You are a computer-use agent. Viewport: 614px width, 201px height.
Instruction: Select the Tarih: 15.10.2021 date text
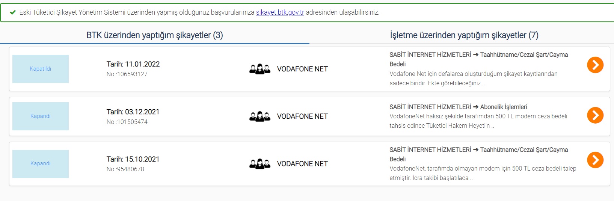pos(133,159)
